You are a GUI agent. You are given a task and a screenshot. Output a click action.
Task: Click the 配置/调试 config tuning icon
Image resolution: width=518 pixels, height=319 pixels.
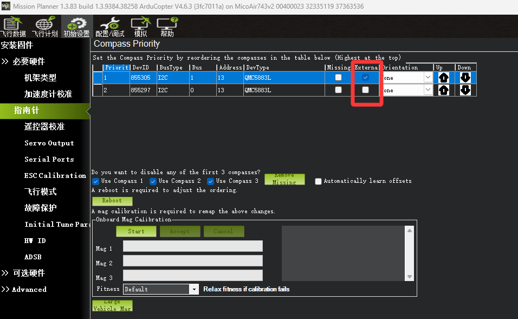pyautogui.click(x=110, y=26)
